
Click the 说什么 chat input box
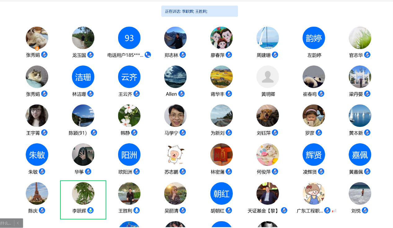(6, 223)
